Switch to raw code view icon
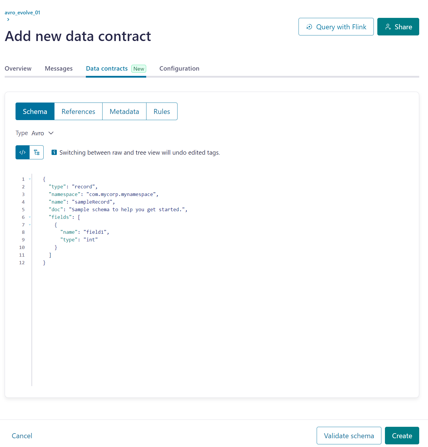This screenshot has height=447, width=428. [x=23, y=152]
